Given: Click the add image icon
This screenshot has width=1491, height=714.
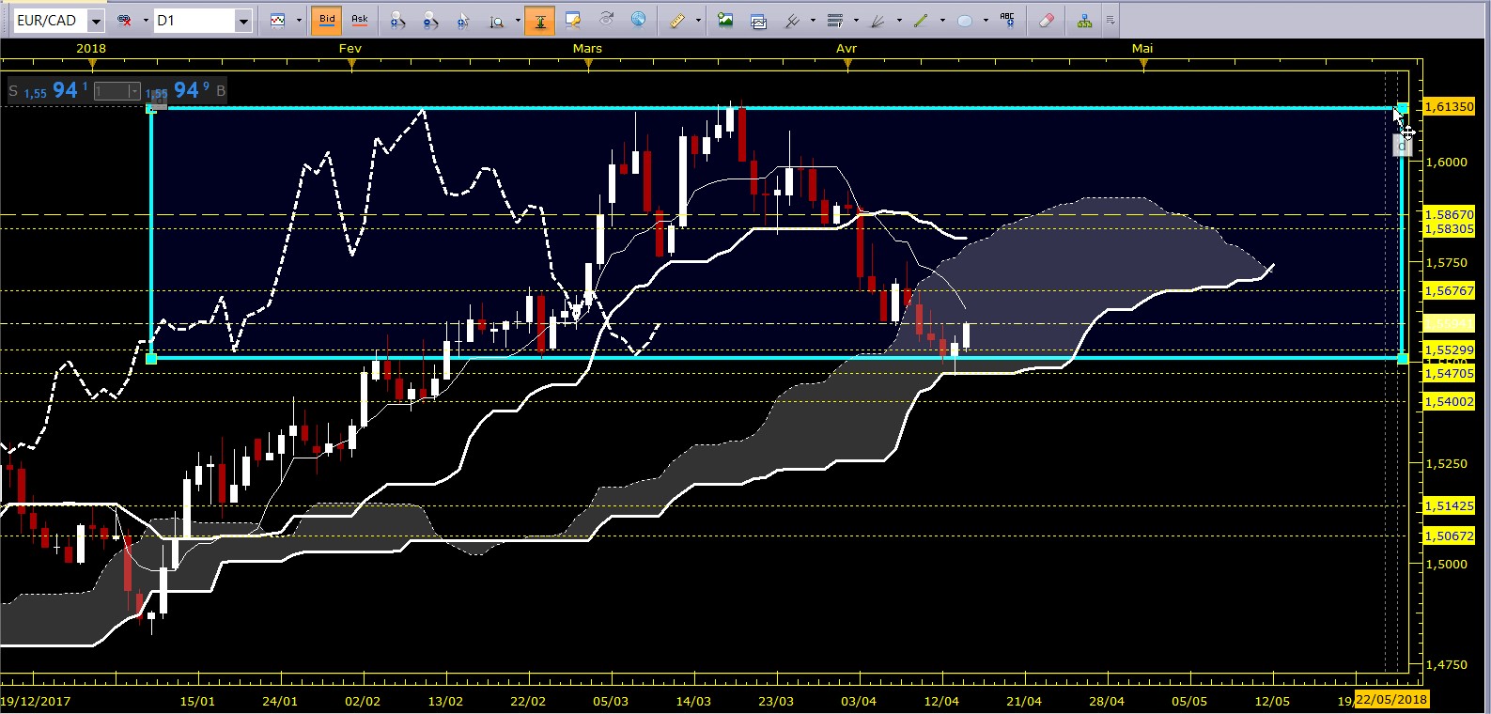Looking at the screenshot, I should (x=725, y=20).
